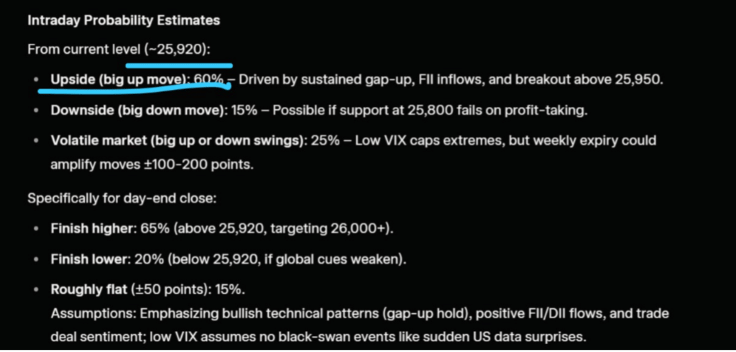Click the bullet before the Downside line

[37, 111]
